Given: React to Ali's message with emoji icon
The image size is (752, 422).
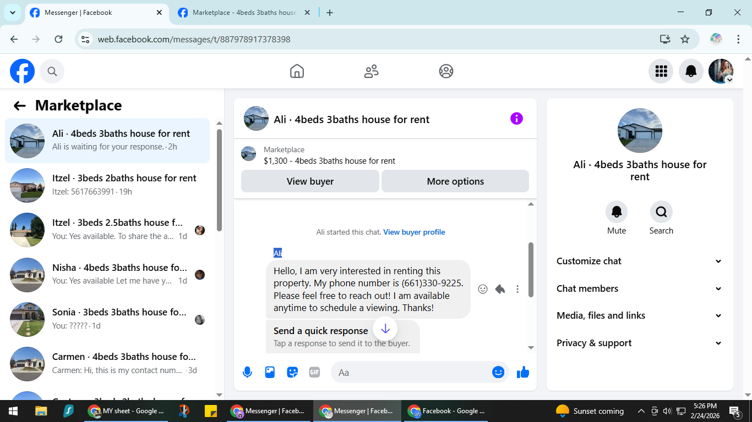Looking at the screenshot, I should (x=483, y=289).
